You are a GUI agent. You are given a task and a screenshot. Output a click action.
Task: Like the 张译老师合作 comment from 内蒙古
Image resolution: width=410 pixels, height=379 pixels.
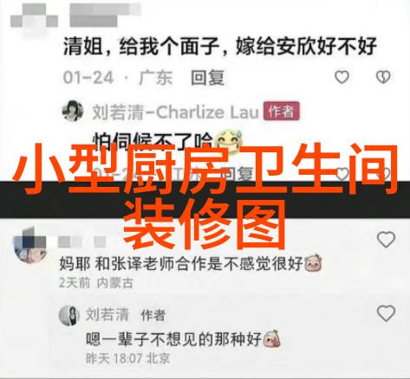[x=386, y=240]
